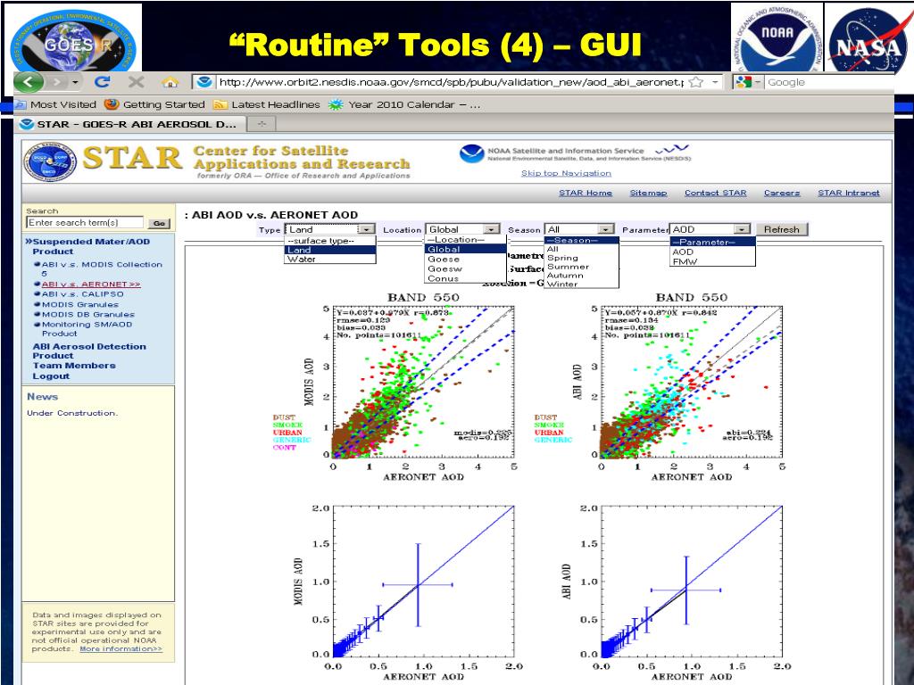The width and height of the screenshot is (914, 685).
Task: Choose Goese in the Location list
Action: [x=466, y=260]
